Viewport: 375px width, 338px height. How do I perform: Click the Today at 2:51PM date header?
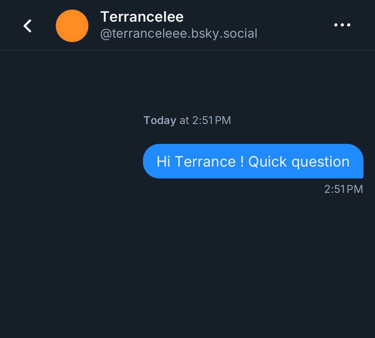click(x=187, y=120)
